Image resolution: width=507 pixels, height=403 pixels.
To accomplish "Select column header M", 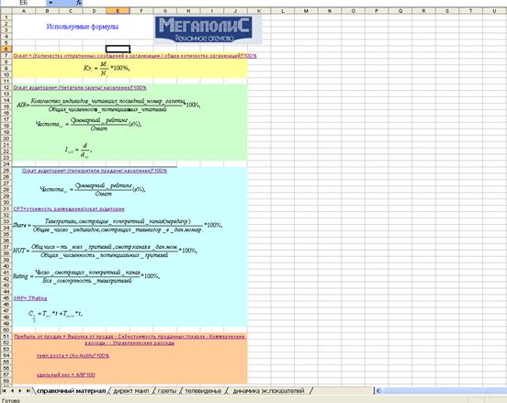I will (306, 11).
